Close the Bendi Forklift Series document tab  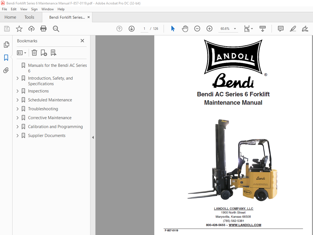click(89, 17)
